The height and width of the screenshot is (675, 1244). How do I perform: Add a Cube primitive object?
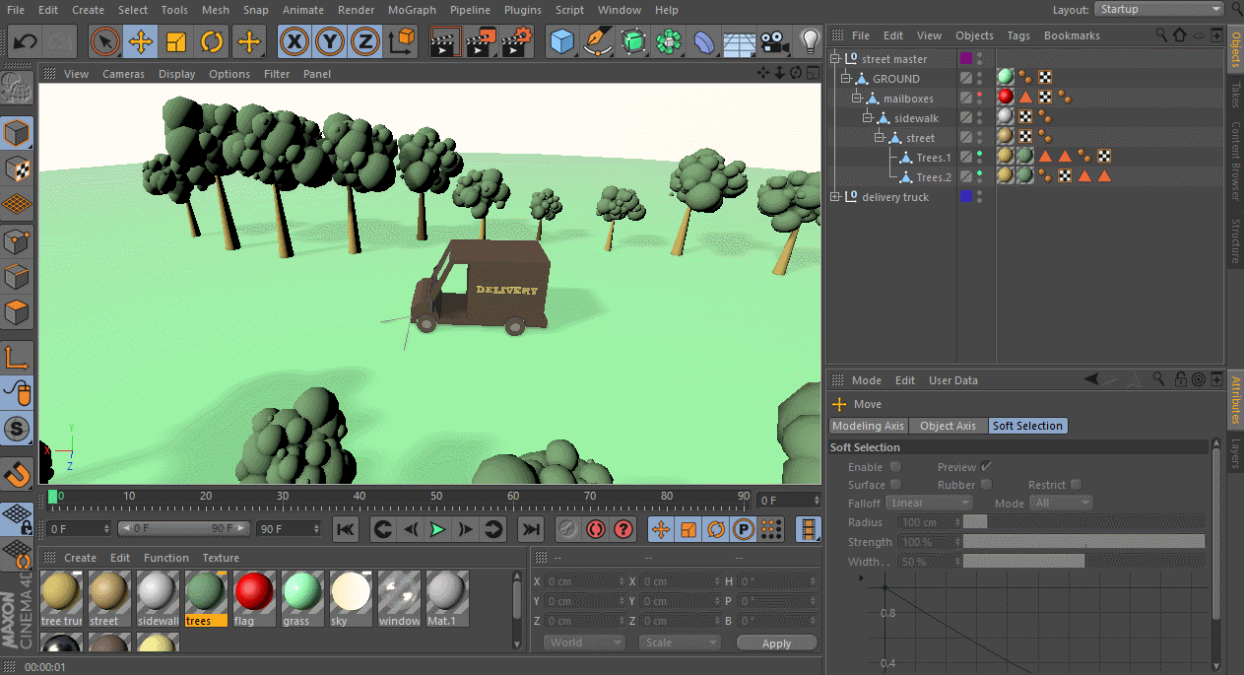tap(562, 41)
